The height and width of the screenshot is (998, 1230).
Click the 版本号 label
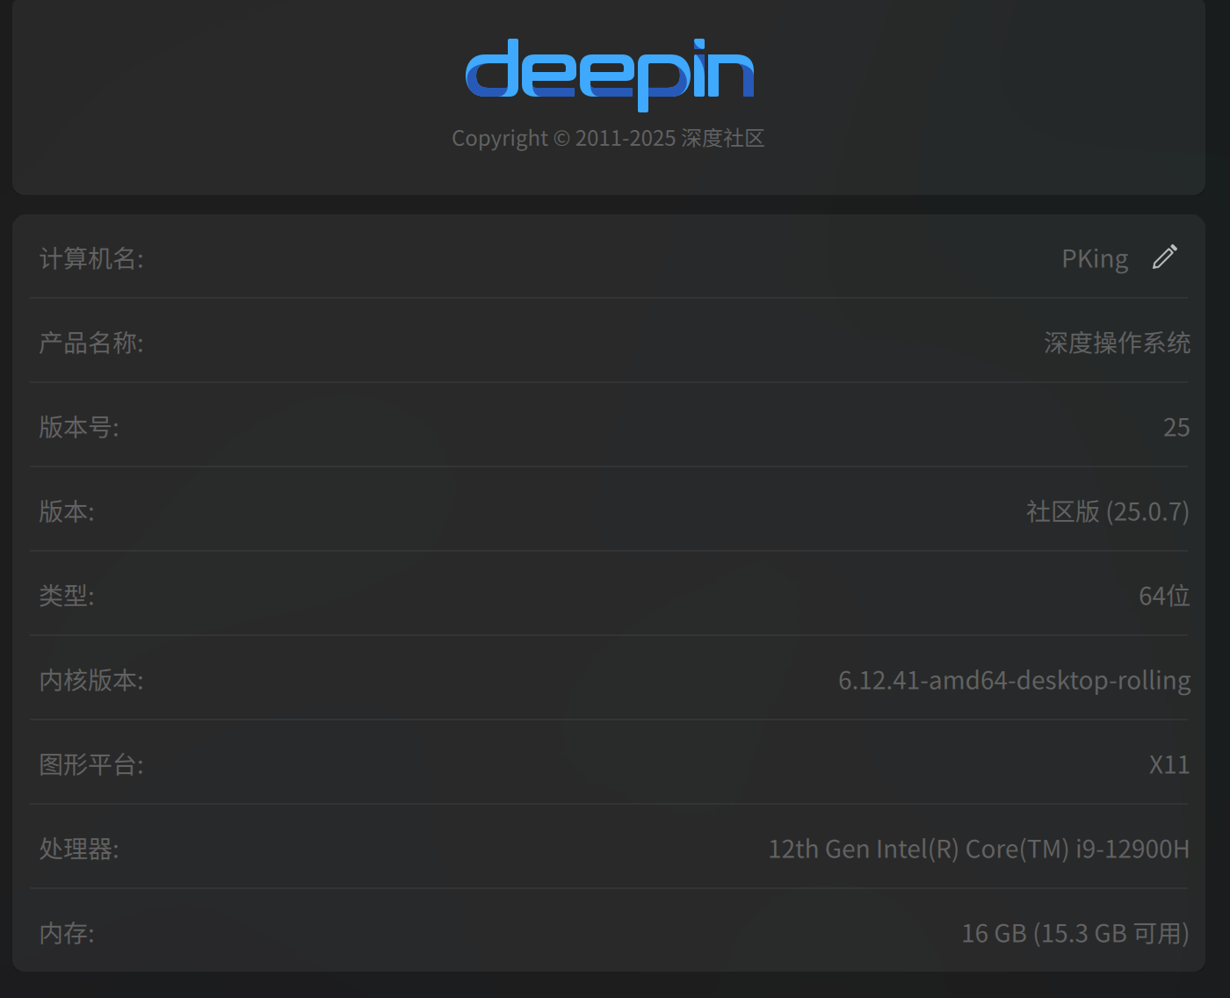[x=79, y=427]
